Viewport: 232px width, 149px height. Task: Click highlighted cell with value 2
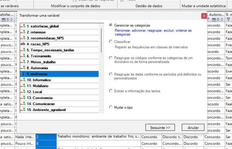(x=46, y=137)
